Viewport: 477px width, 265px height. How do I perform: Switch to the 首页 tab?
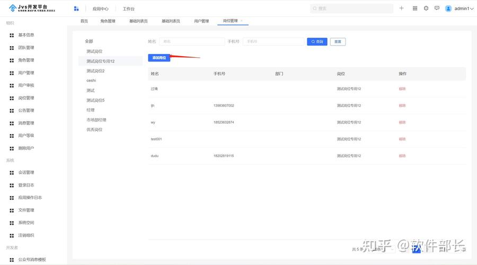coord(84,21)
